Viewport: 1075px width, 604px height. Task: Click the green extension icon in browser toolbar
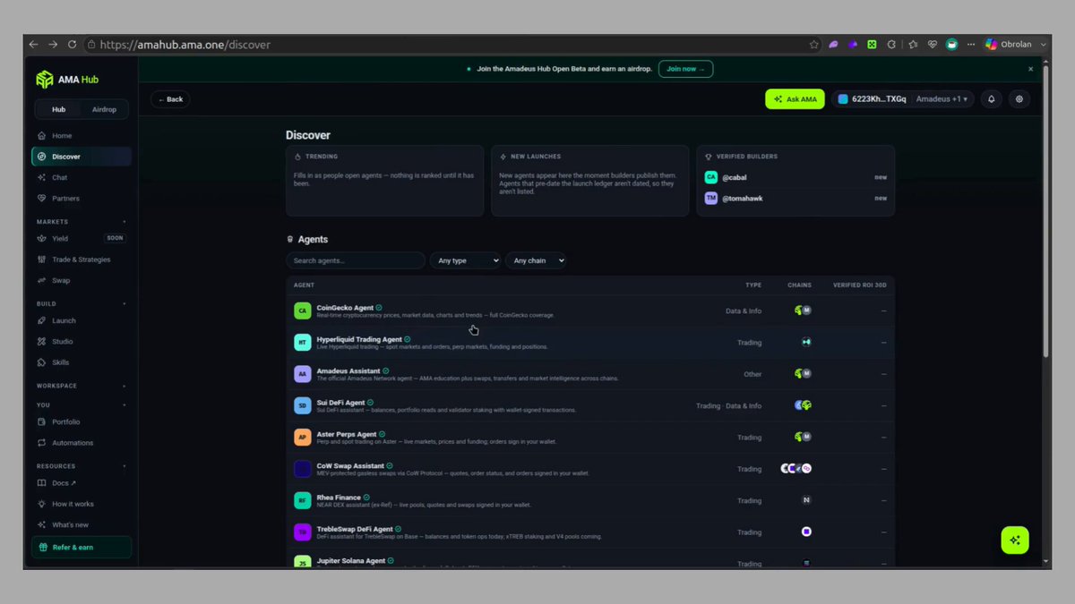coord(872,45)
